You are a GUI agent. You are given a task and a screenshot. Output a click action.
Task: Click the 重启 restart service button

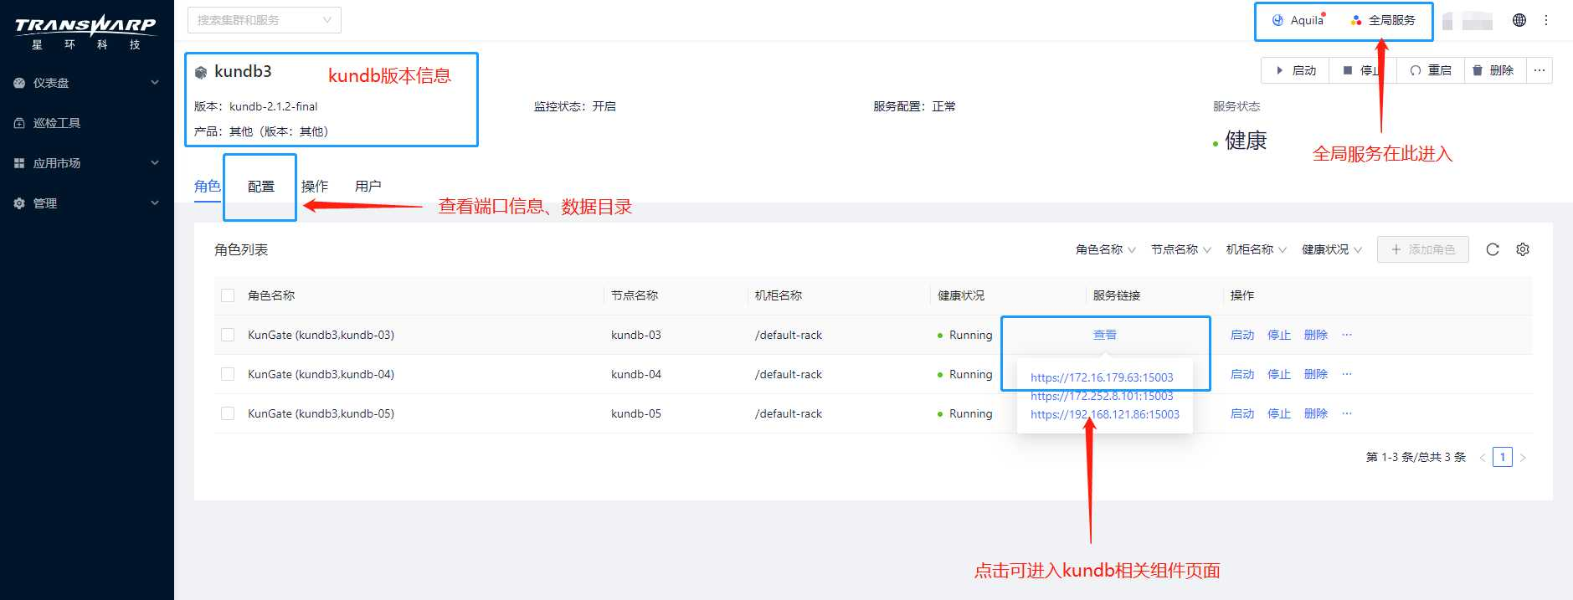(x=1431, y=70)
